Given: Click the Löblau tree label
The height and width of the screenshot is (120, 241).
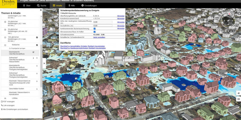Looking at the screenshot, I should (x=15, y=98).
